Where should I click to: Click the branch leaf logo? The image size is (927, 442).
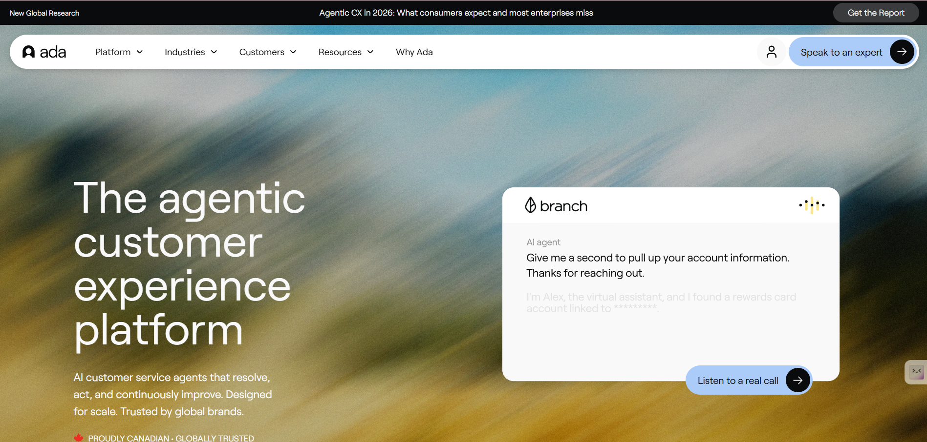pos(530,205)
